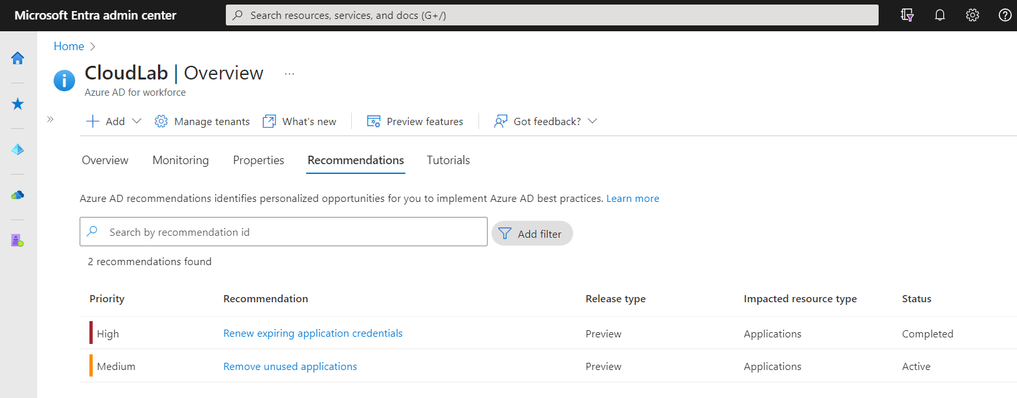Image resolution: width=1017 pixels, height=398 pixels.
Task: Click the Medium priority cell
Action: point(116,367)
